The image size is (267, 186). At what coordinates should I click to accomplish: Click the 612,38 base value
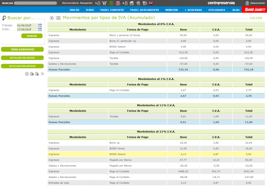(x=183, y=52)
